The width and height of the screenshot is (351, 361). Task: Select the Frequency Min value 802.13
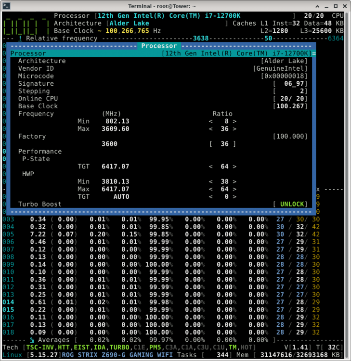click(117, 121)
